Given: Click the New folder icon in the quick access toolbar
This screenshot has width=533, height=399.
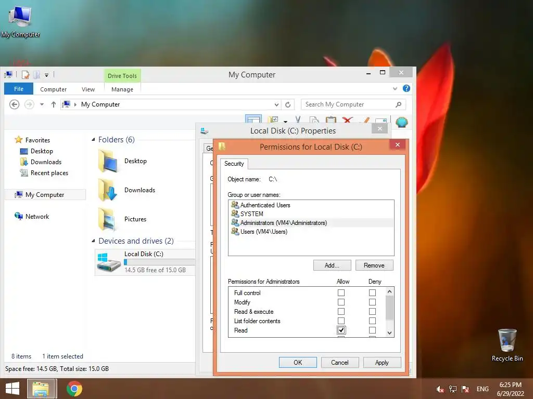Looking at the screenshot, I should click(x=37, y=75).
